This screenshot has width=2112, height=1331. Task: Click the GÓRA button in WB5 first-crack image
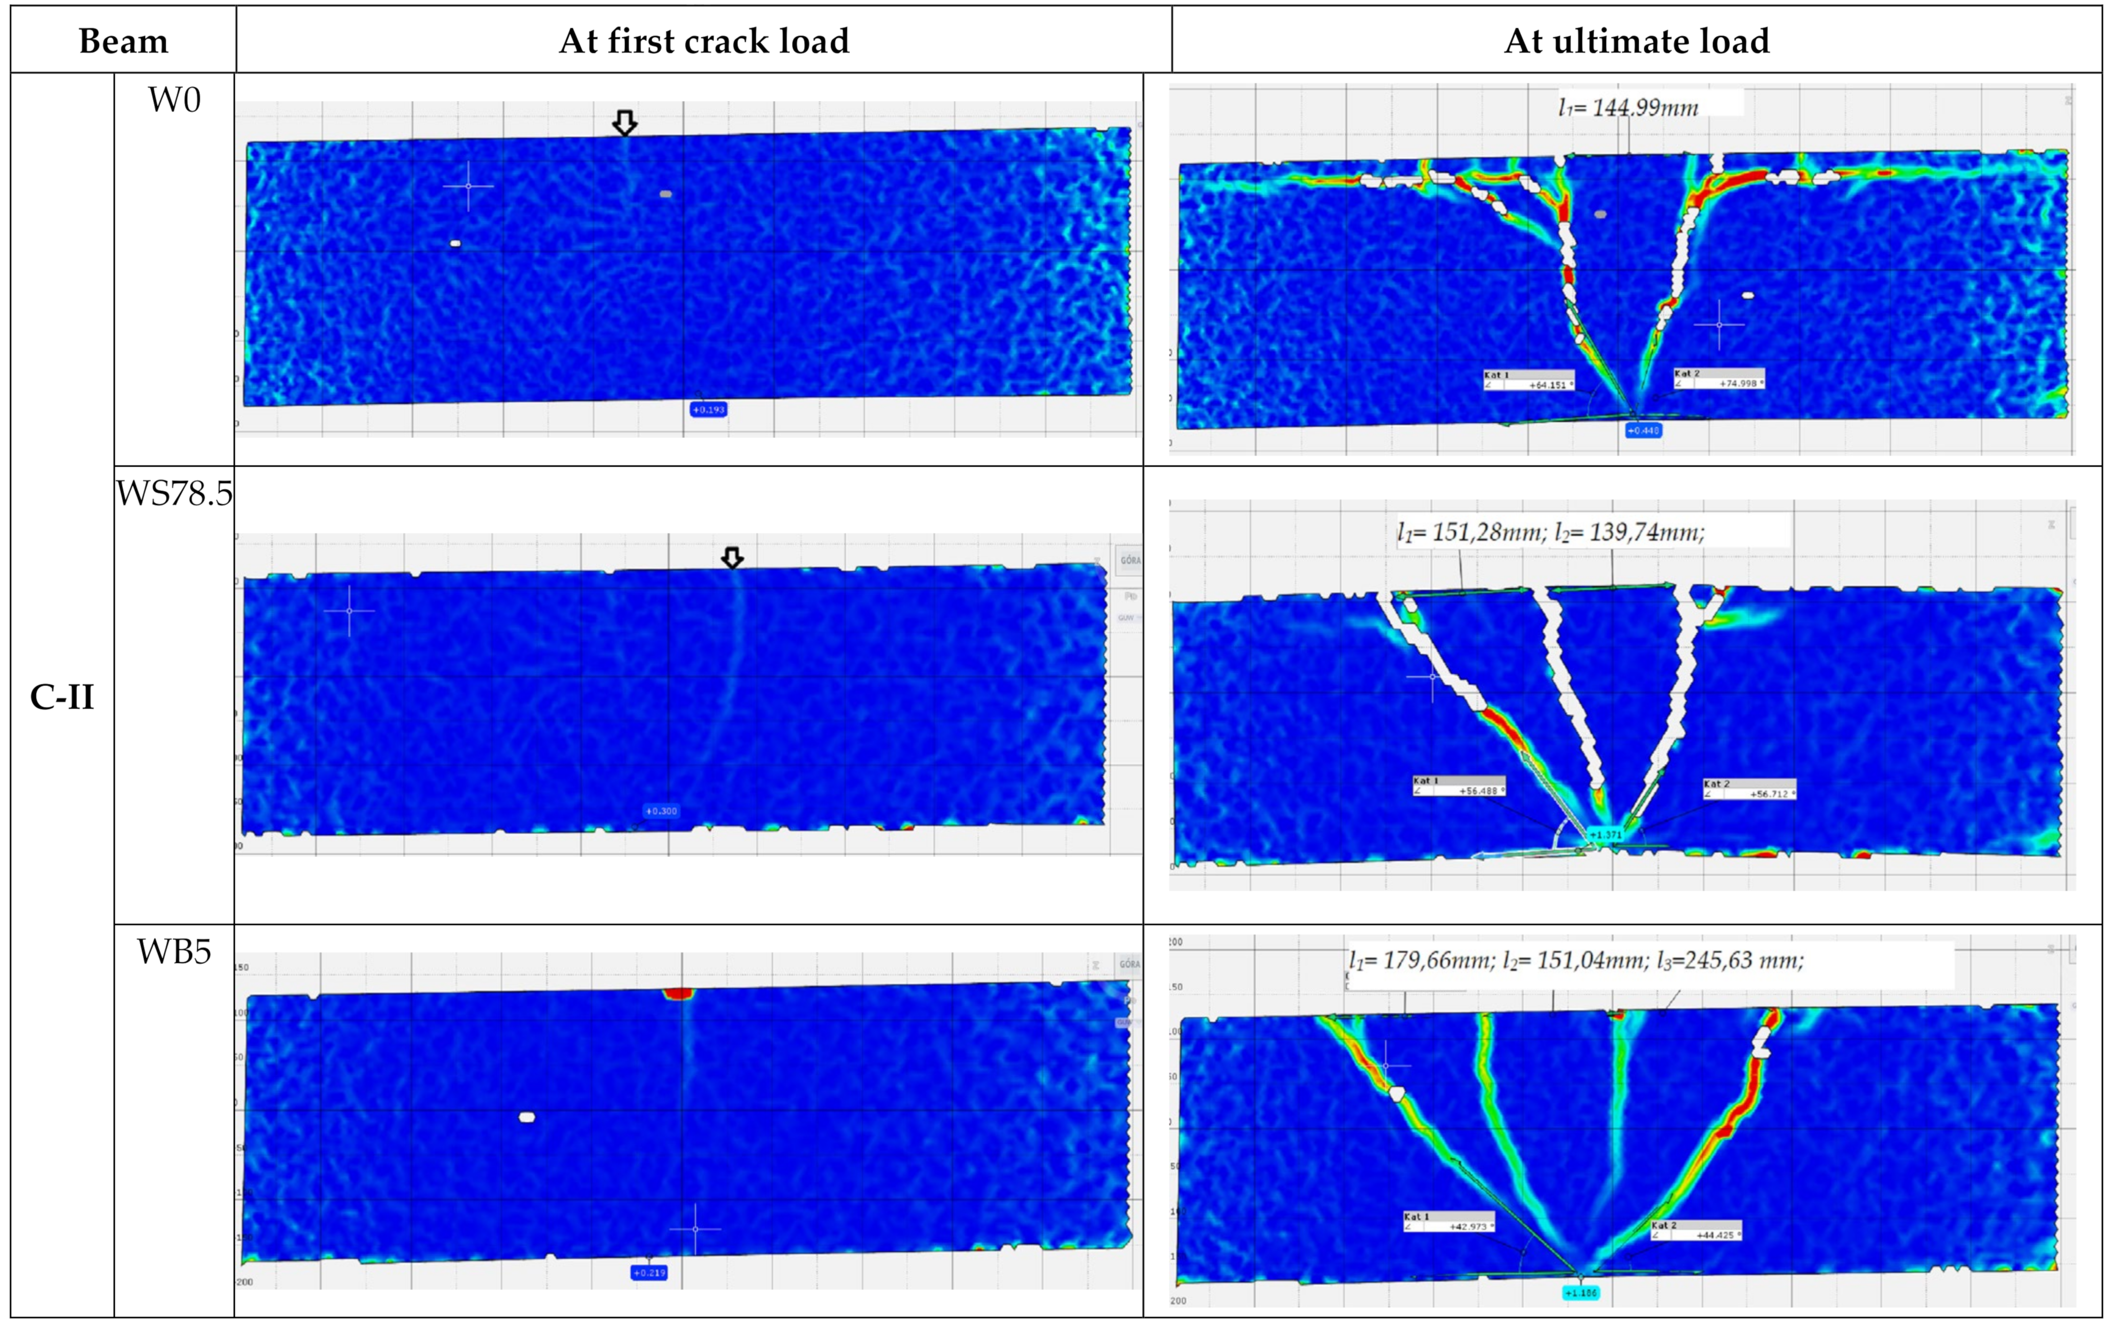point(1130,964)
